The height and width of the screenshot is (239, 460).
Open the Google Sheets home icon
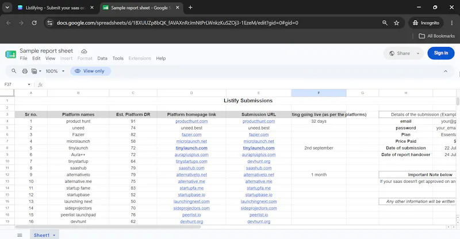[x=11, y=54]
